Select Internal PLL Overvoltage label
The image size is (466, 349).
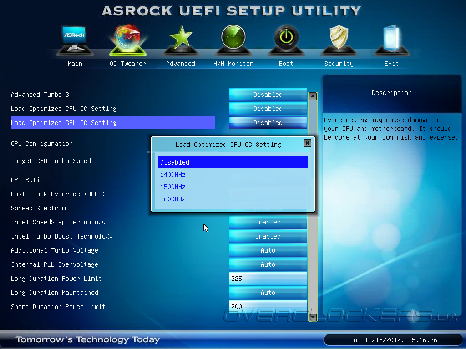point(55,264)
